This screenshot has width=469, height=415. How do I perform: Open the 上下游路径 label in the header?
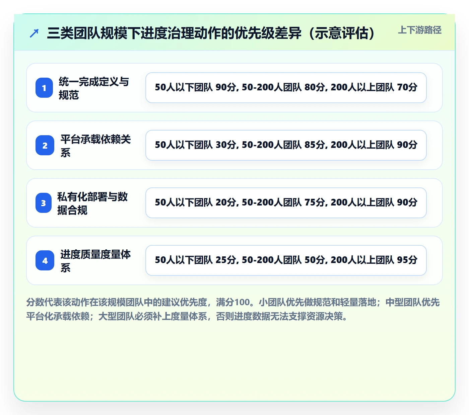point(420,30)
